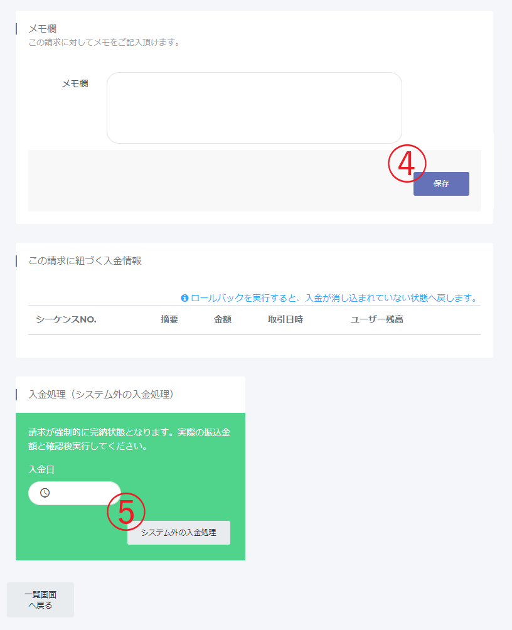This screenshot has width=512, height=630.
Task: Click the 取引日時 column header
Action: [285, 319]
